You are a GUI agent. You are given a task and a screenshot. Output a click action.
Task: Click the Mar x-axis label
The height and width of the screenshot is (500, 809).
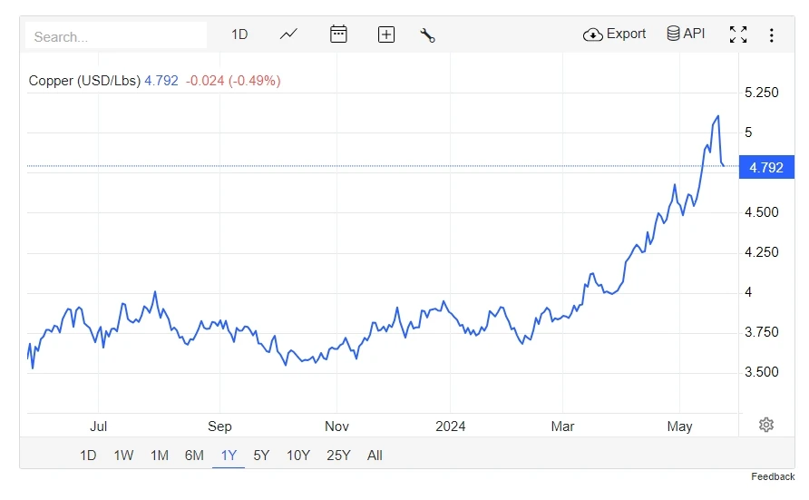562,426
